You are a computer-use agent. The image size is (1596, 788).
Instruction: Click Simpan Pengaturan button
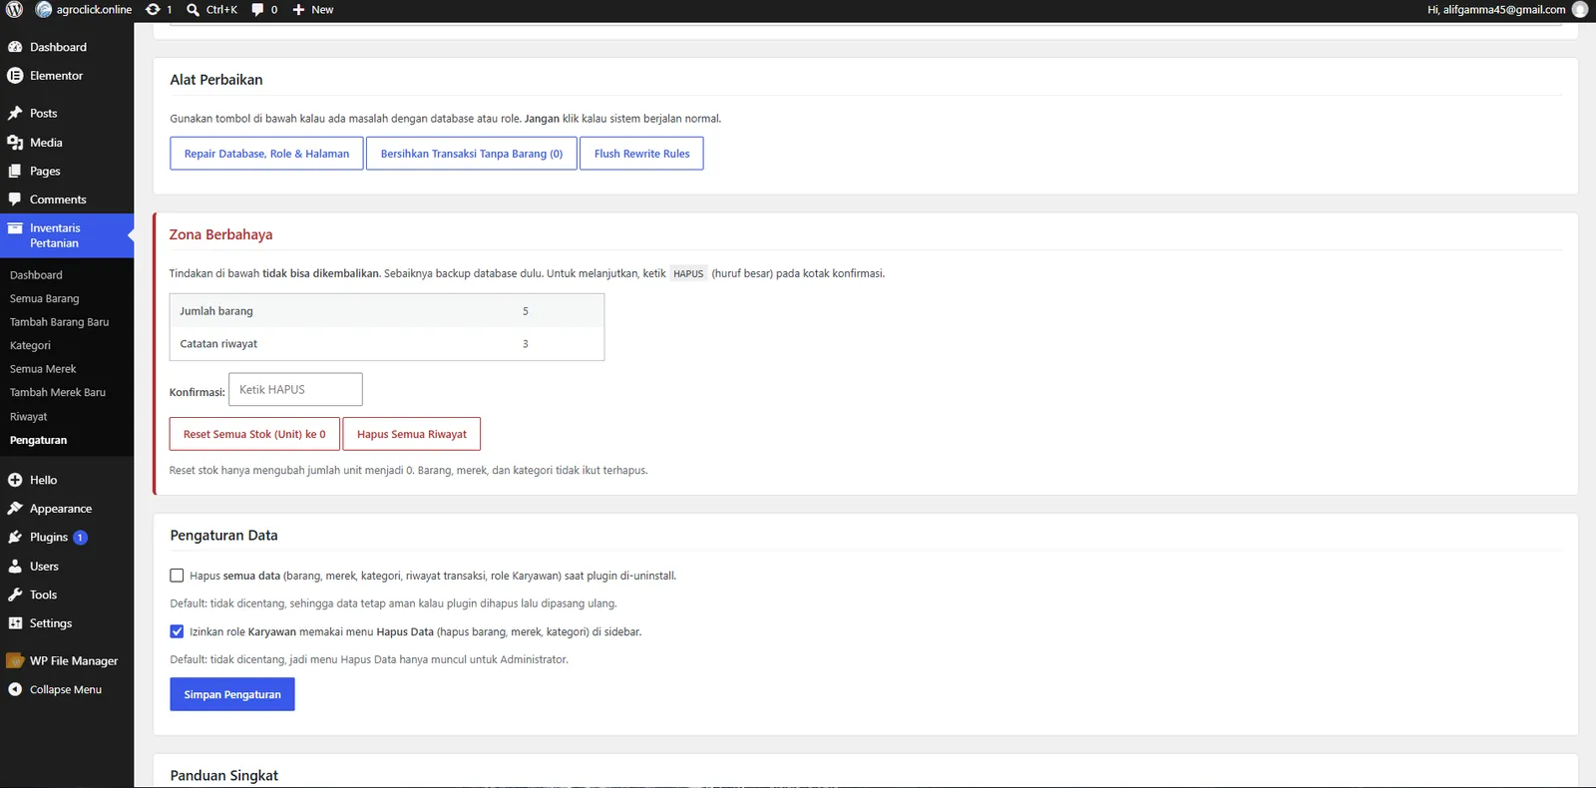click(232, 694)
